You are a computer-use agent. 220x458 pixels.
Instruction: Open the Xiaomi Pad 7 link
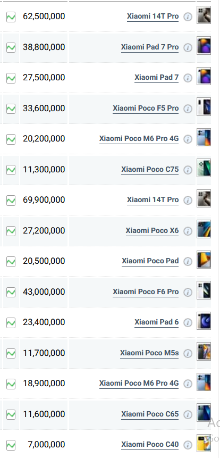click(156, 78)
